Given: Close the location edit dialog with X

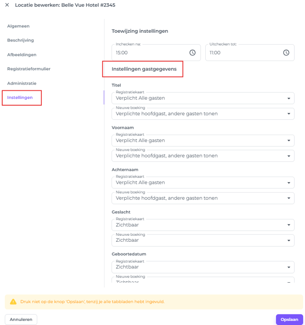Looking at the screenshot, I should [x=7, y=5].
